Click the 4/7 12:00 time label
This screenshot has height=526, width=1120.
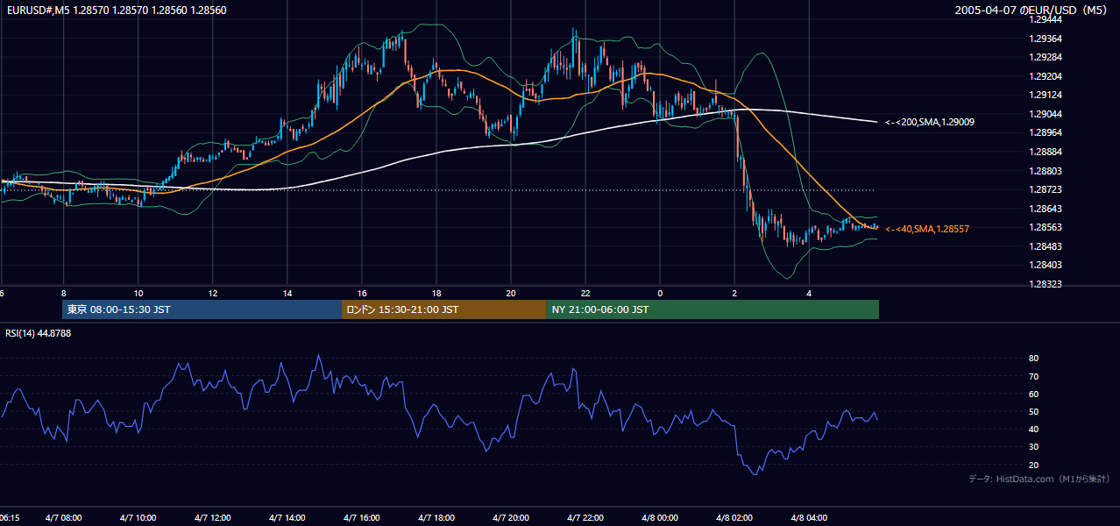[212, 518]
